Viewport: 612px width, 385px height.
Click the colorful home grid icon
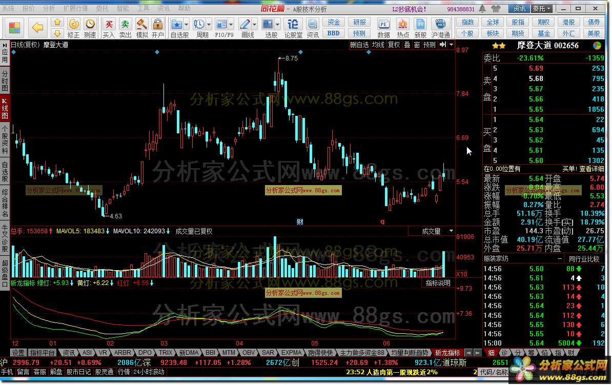14,28
